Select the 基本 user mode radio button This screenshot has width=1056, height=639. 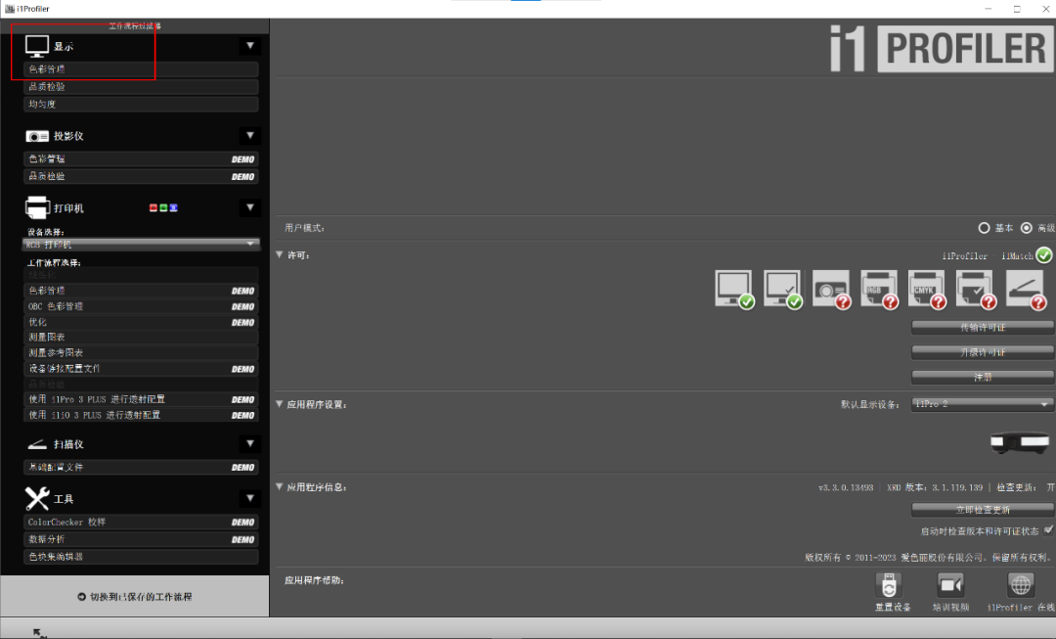(x=984, y=228)
